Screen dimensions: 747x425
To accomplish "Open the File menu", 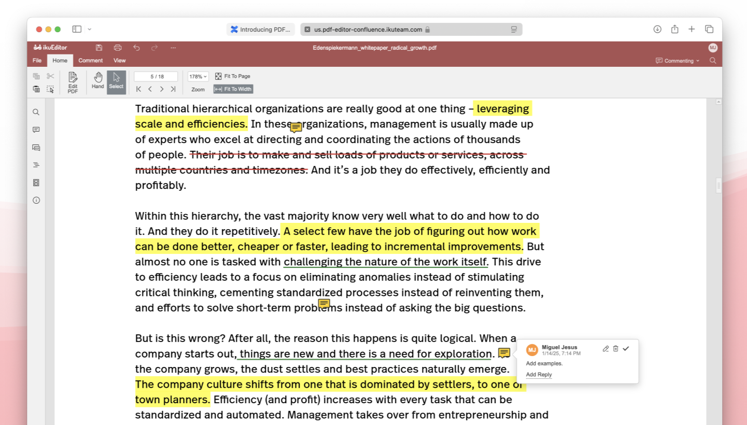I will coord(37,61).
